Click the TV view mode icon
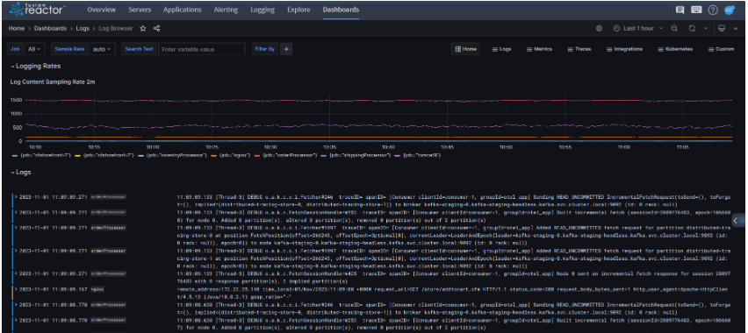 pyautogui.click(x=722, y=29)
